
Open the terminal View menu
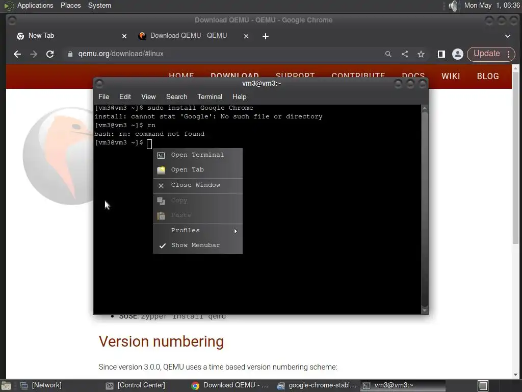pyautogui.click(x=148, y=96)
